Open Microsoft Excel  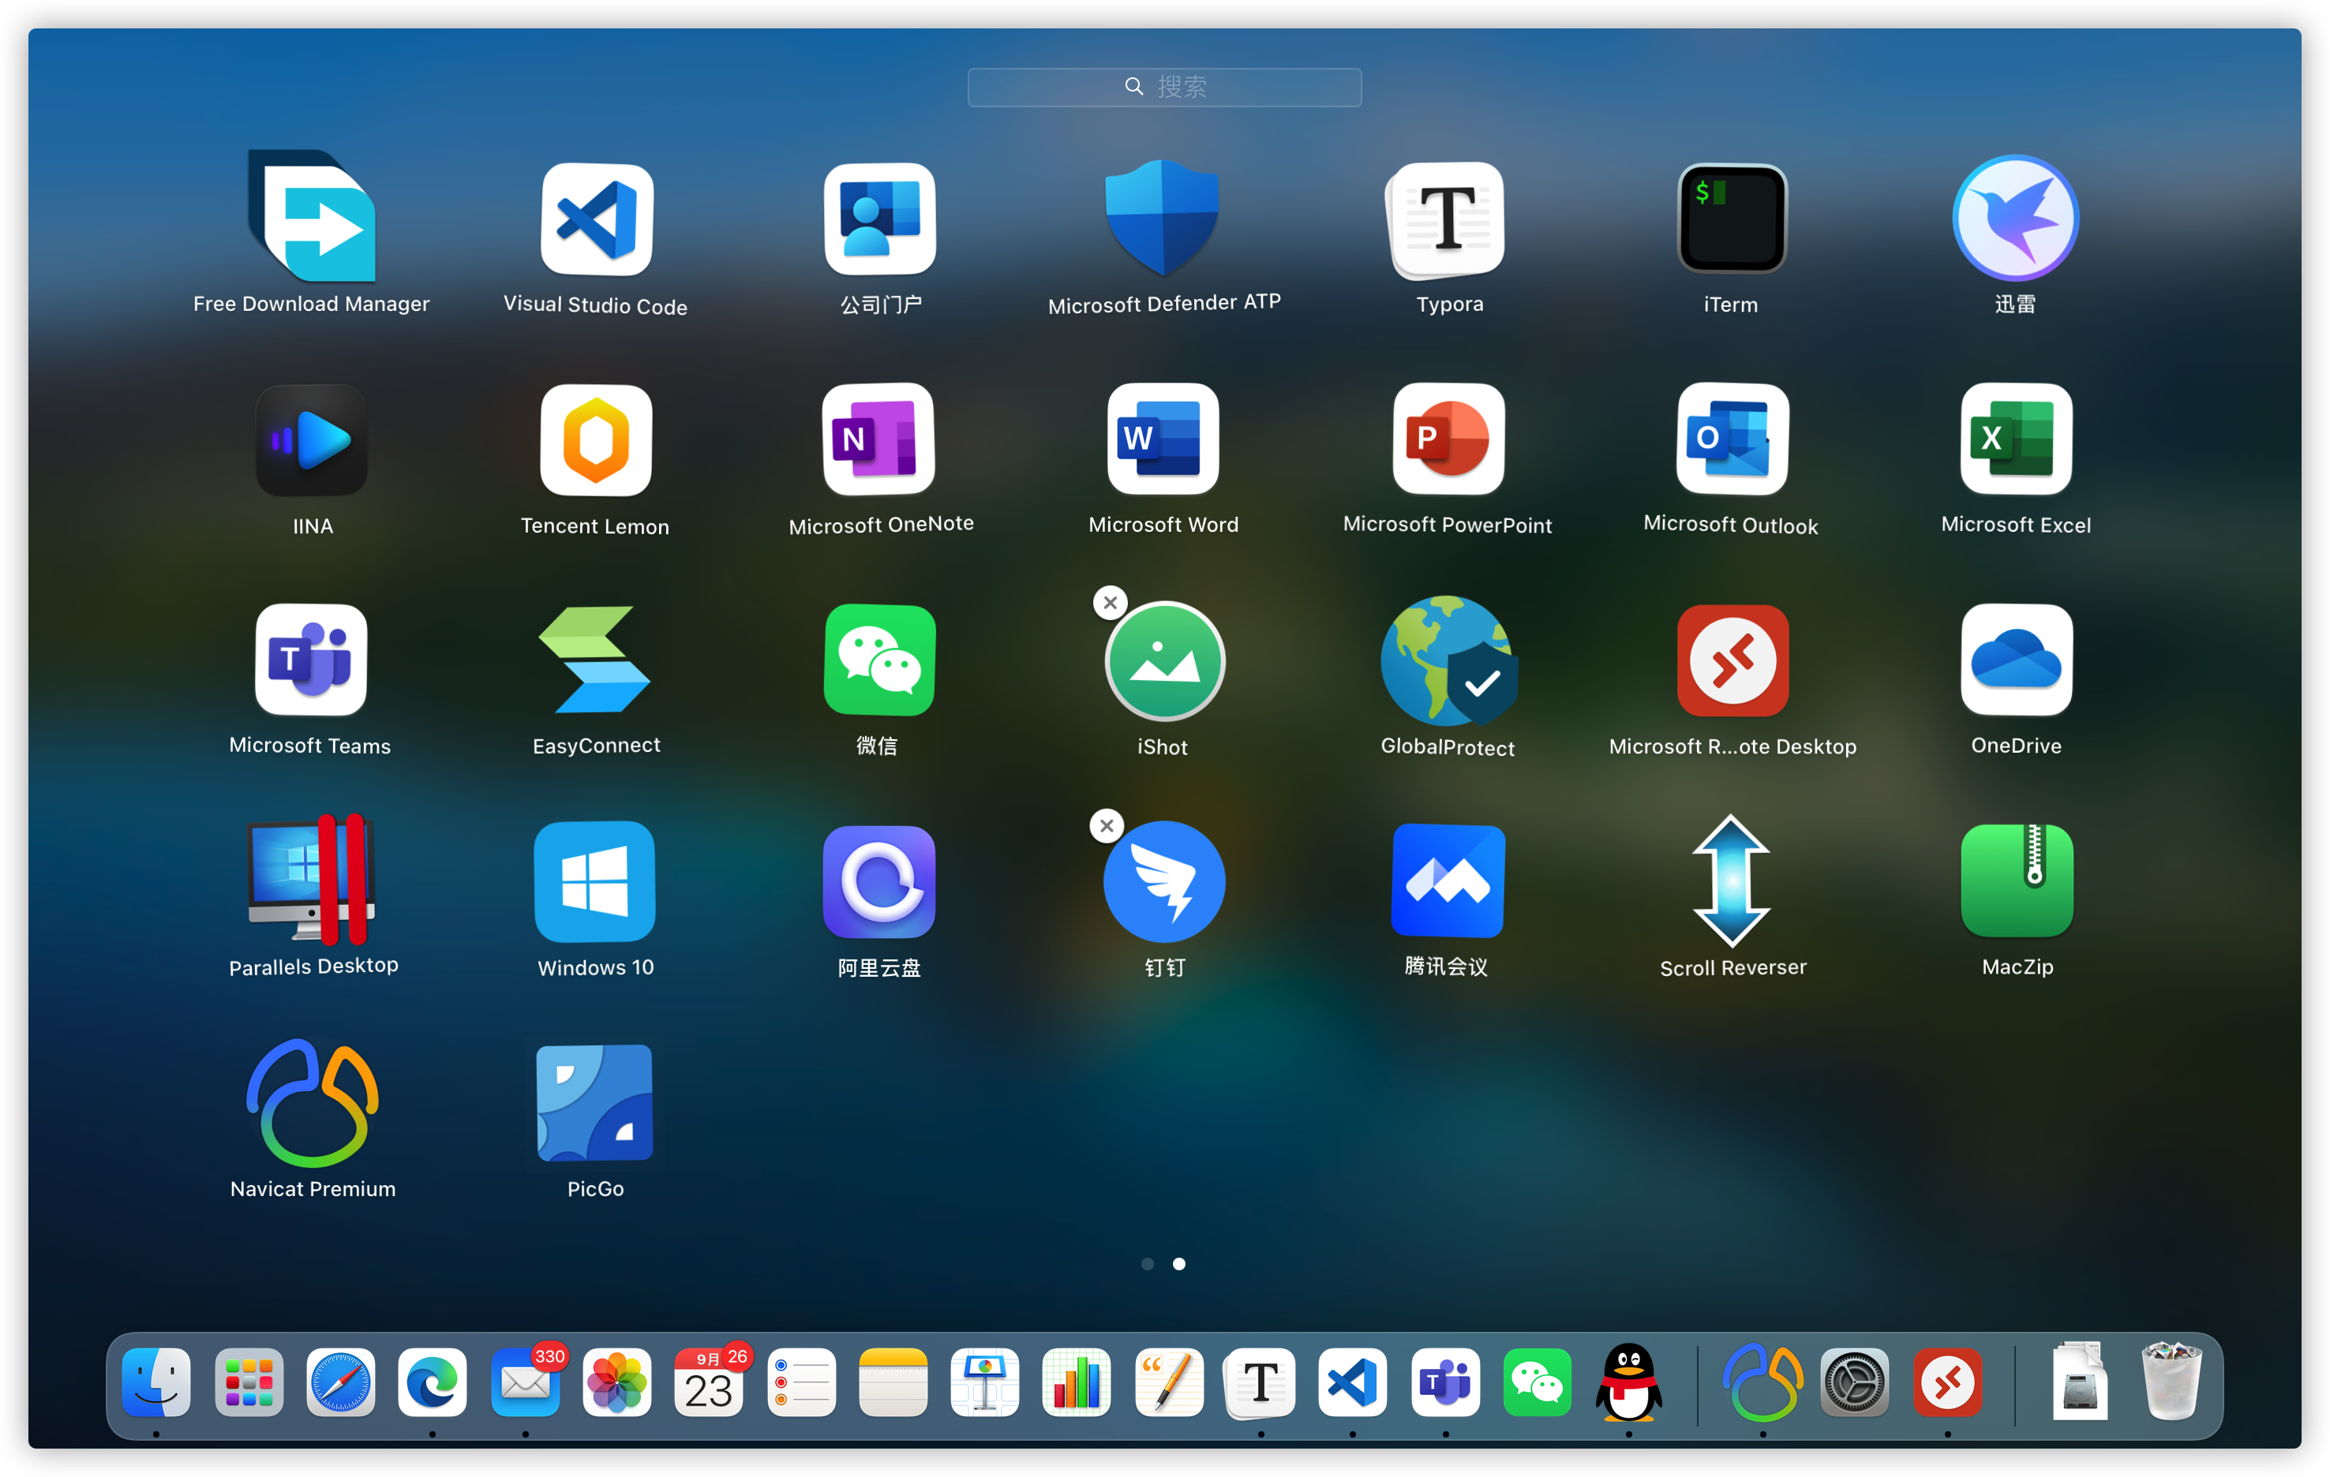[x=2016, y=439]
